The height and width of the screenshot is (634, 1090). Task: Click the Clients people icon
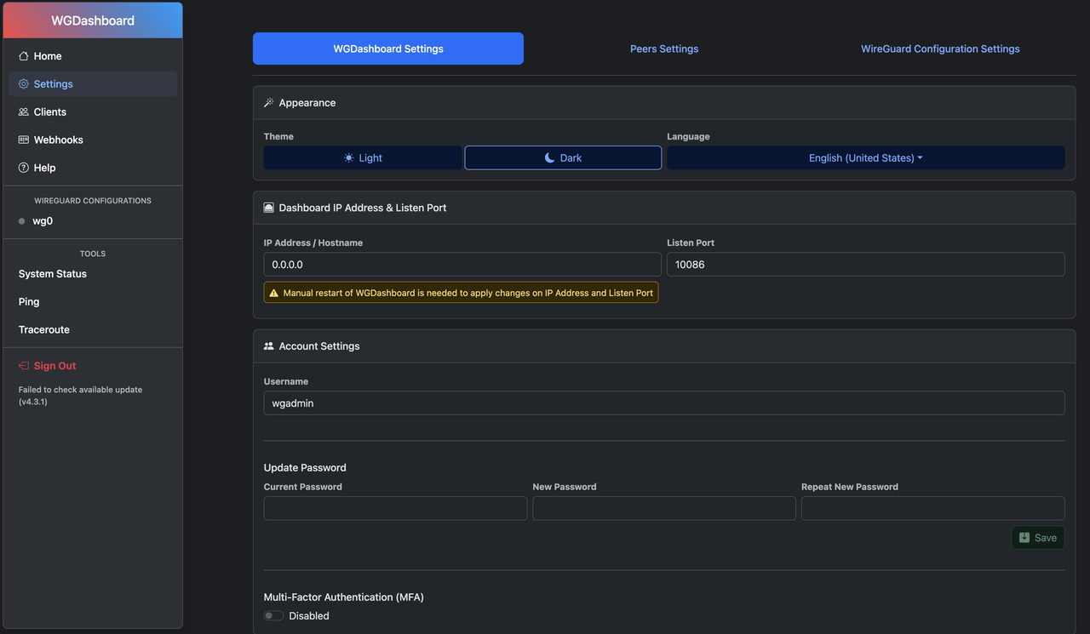pos(24,112)
